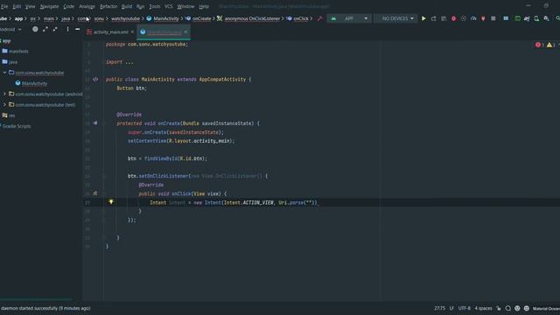Hide the Project panel with the minus icon
Viewport: 560px width, 315px height.
click(x=78, y=29)
